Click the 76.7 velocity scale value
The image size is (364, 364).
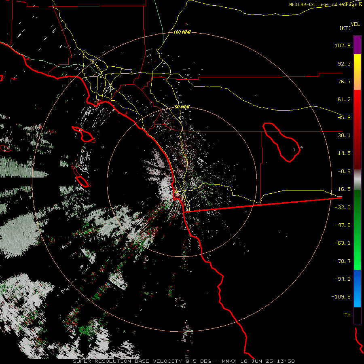click(344, 81)
